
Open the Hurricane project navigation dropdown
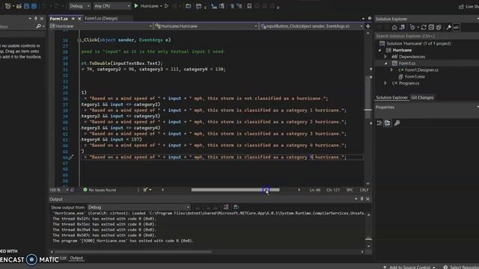tap(101, 26)
